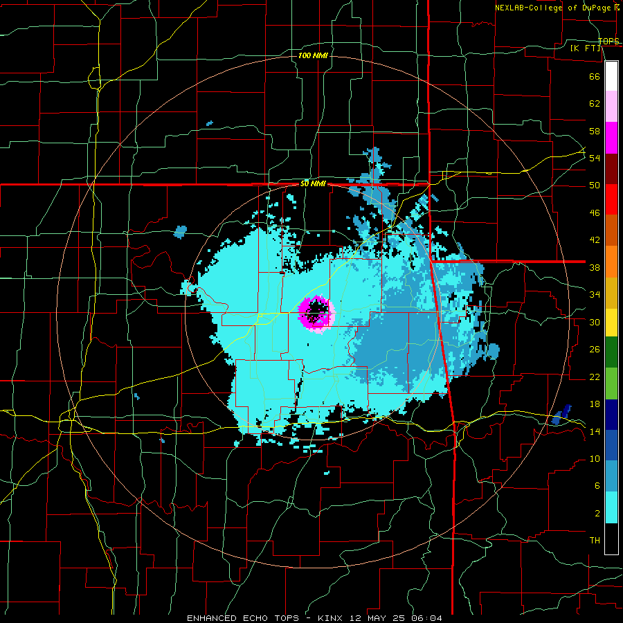Click the white swatch at the top of the echo tops scale
This screenshot has width=623, height=623.
[x=611, y=76]
